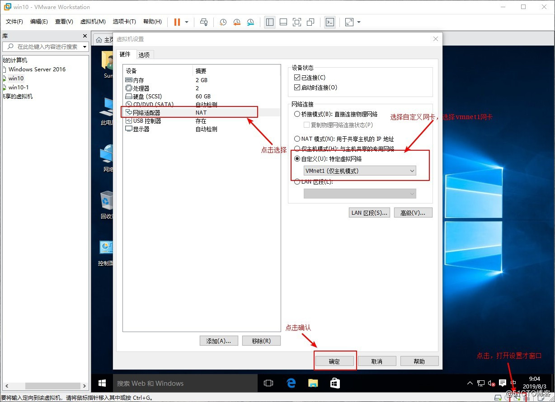Viewport: 555px width, 402px height.
Task: Take a snapshot of this virtual machine
Action: pos(223,22)
